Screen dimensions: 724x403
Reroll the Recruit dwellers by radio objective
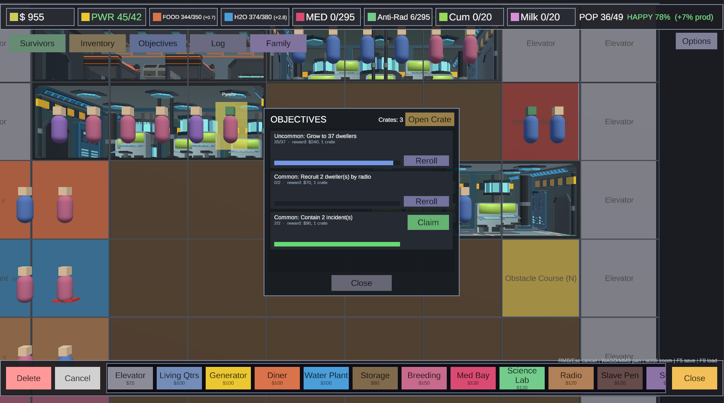tap(426, 201)
